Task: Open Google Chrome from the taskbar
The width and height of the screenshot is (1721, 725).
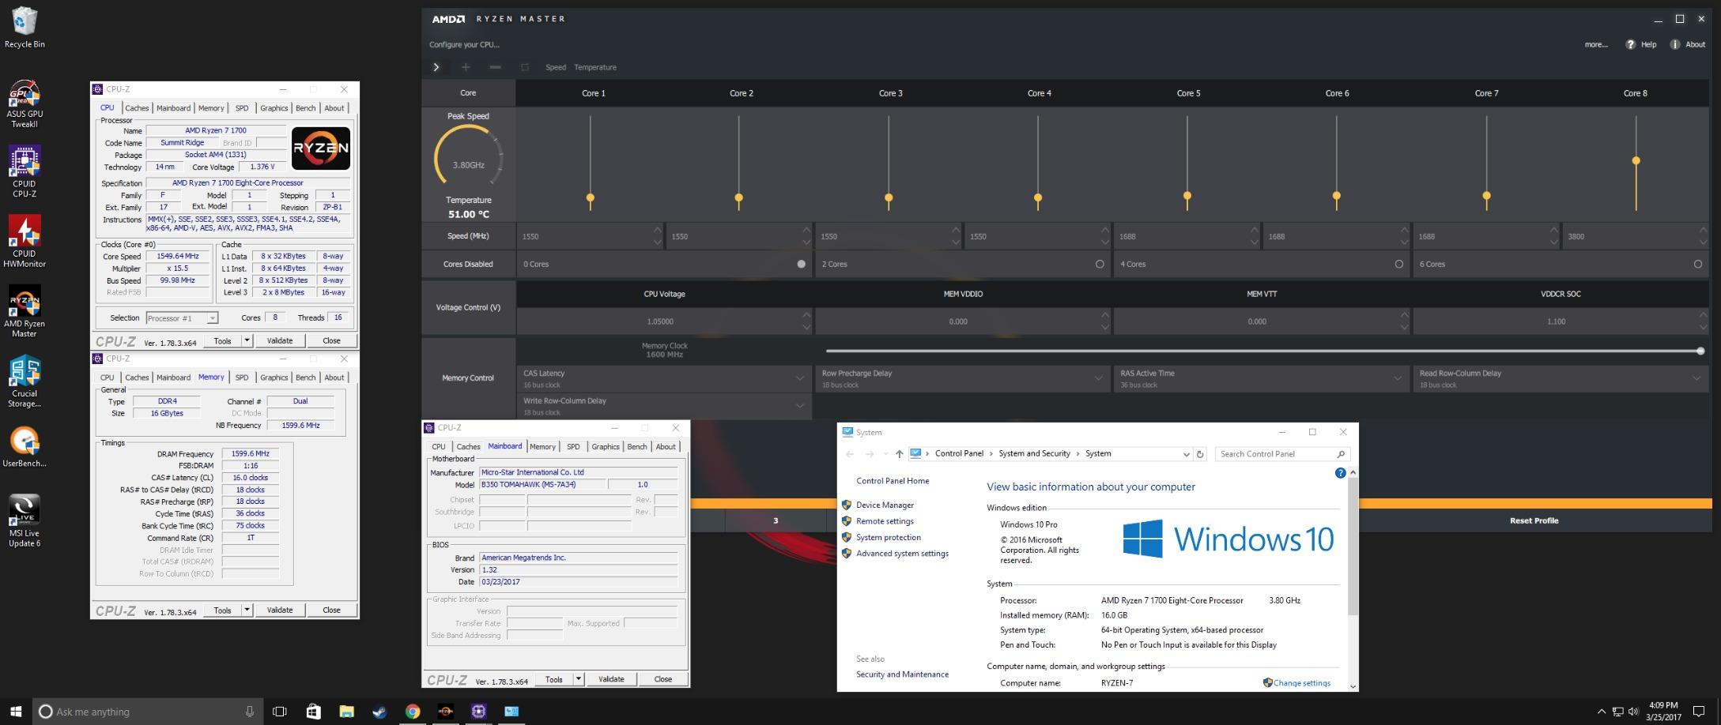Action: (x=413, y=712)
